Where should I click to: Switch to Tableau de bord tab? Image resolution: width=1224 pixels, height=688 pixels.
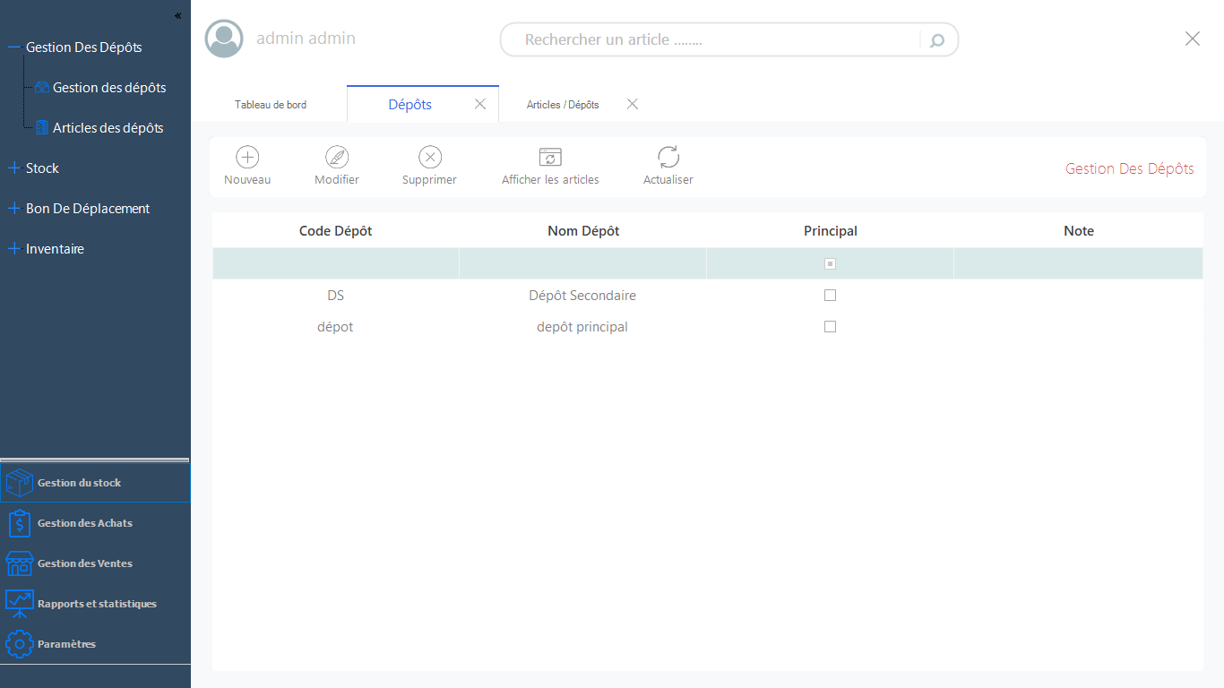click(271, 105)
